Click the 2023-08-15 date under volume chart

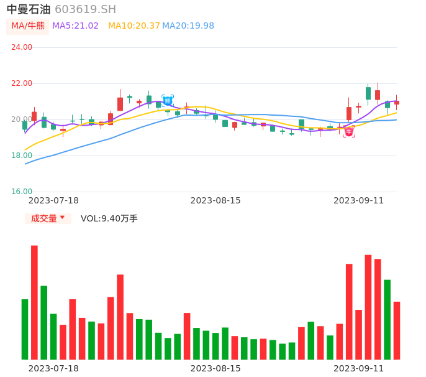click(215, 368)
